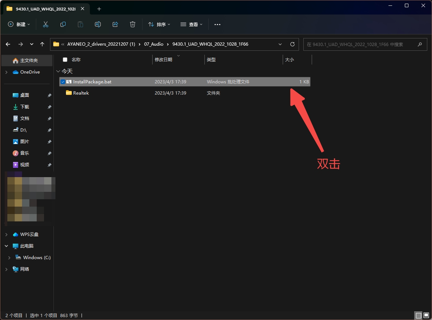Uncheck the InstallPackage.bat checkbox

(x=63, y=82)
